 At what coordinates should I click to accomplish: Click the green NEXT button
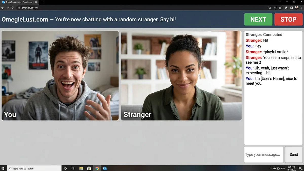coord(258,20)
